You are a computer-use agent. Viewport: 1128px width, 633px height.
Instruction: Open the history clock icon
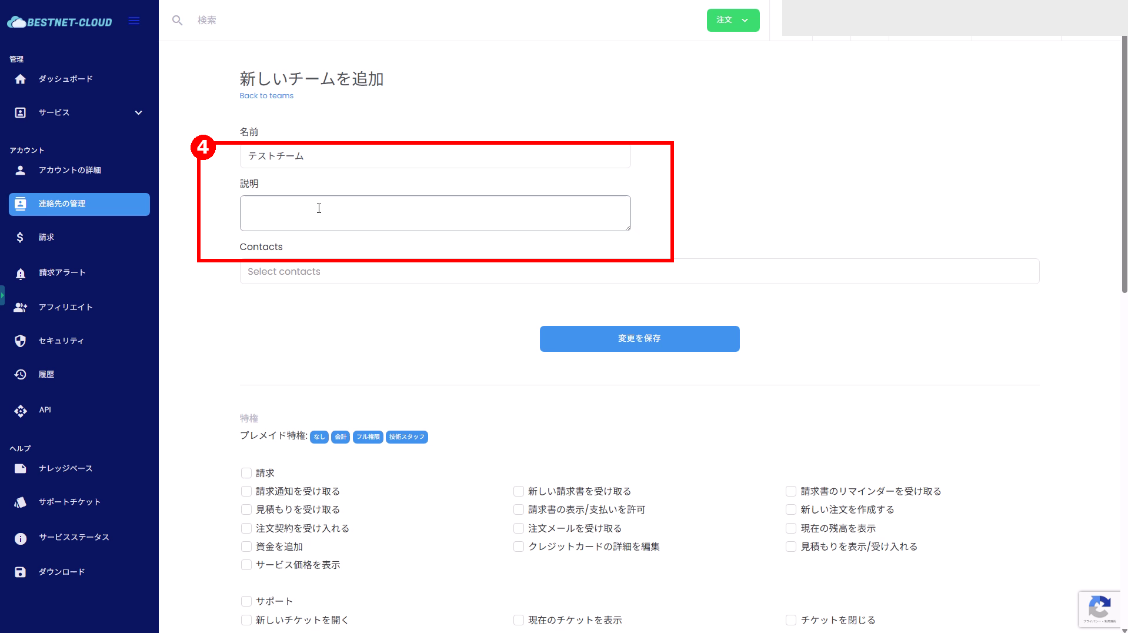[20, 375]
